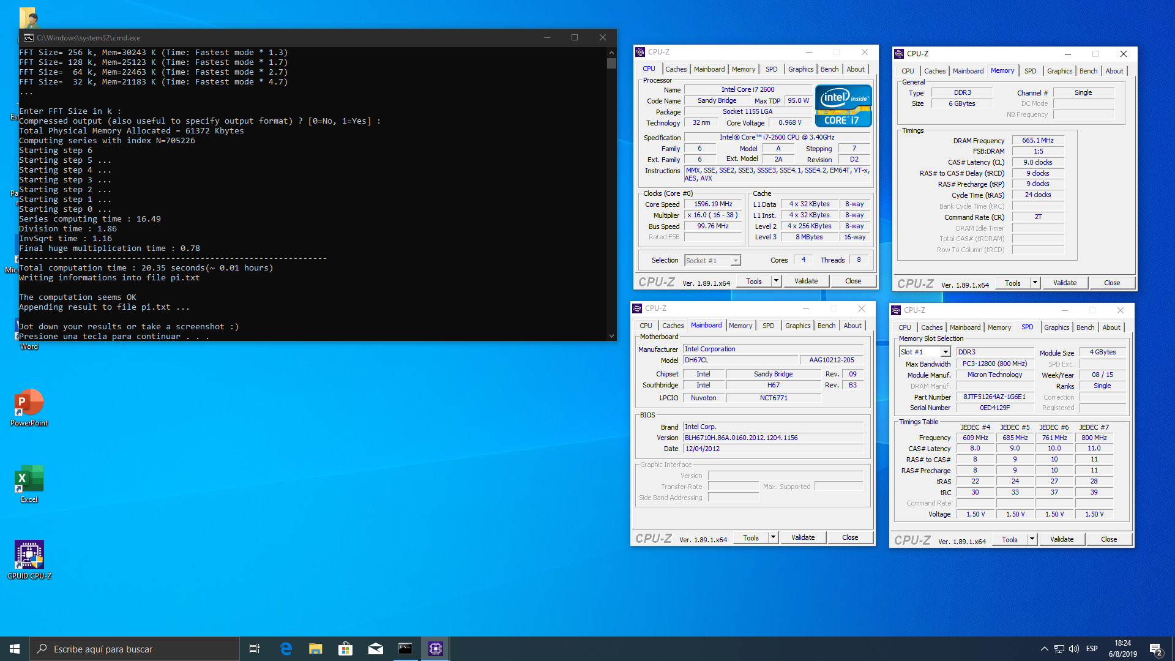The height and width of the screenshot is (661, 1175).
Task: Open the PowerPoint desktop shortcut
Action: click(29, 407)
